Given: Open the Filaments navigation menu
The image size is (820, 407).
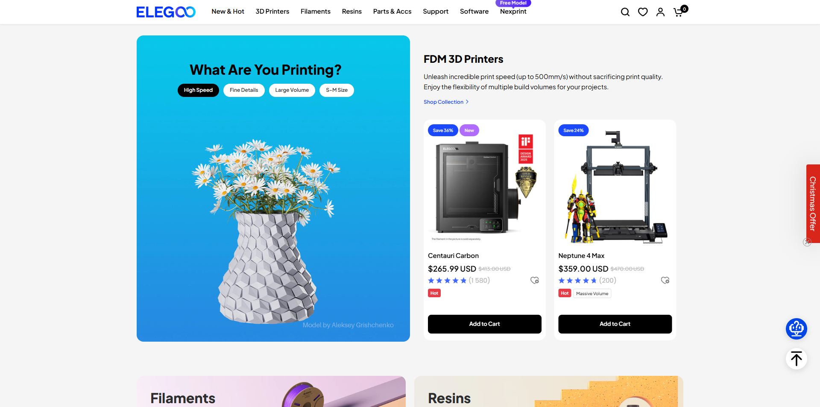Looking at the screenshot, I should pos(316,12).
